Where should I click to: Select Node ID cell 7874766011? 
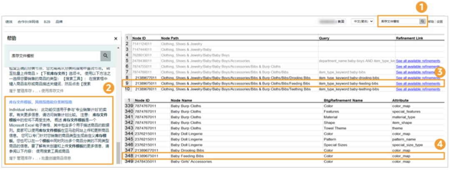pyautogui.click(x=142, y=72)
